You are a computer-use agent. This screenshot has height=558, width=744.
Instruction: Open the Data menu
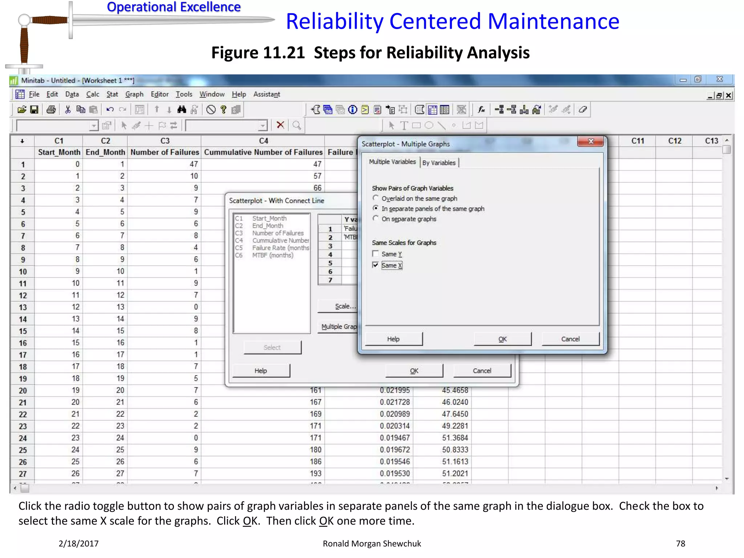pos(72,94)
